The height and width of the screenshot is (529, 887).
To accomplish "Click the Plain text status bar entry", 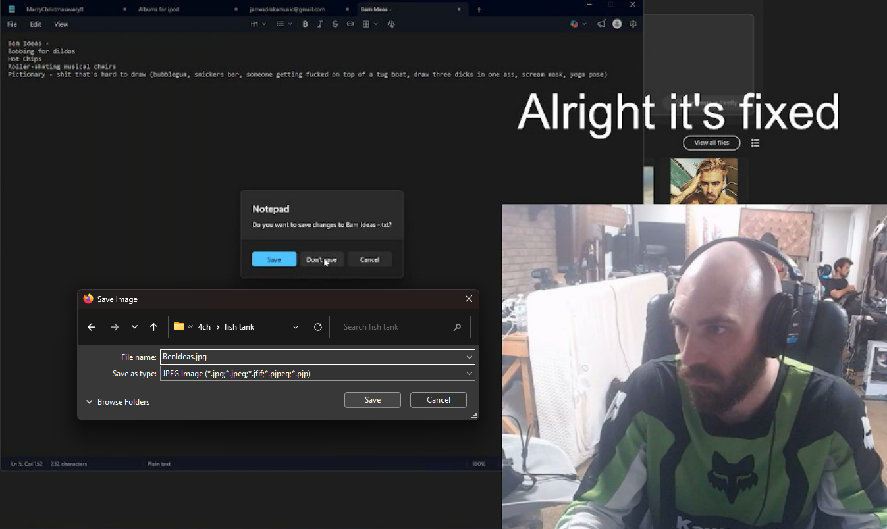I will coord(159,464).
